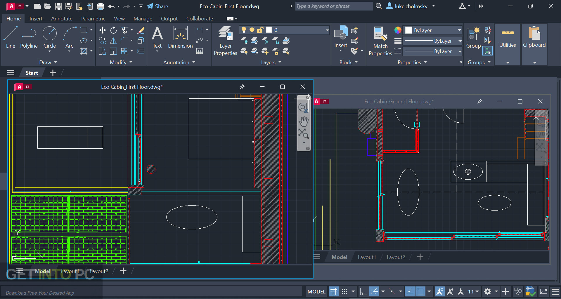Activate the Mirror tool

click(113, 41)
